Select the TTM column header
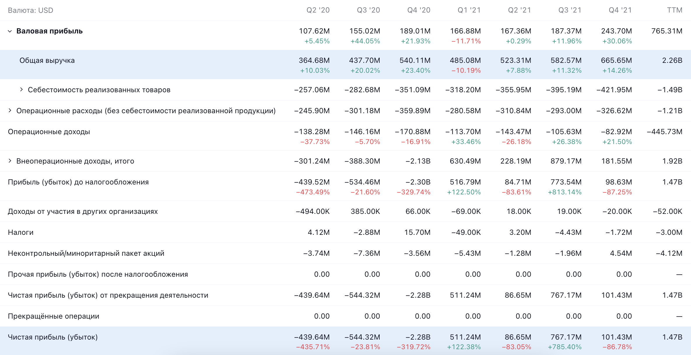The width and height of the screenshot is (691, 355). tap(675, 10)
